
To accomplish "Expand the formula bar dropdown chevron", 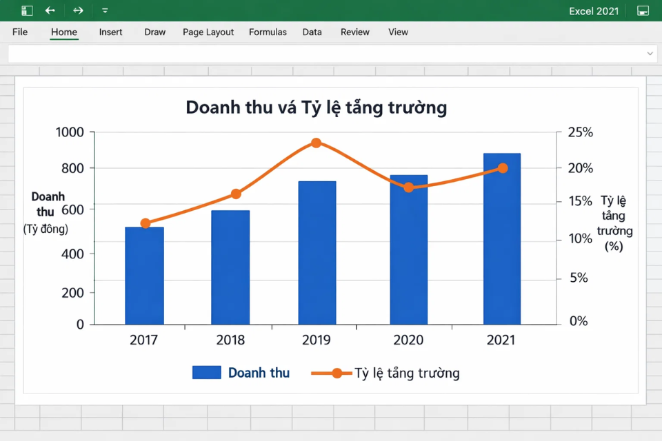I will click(649, 53).
